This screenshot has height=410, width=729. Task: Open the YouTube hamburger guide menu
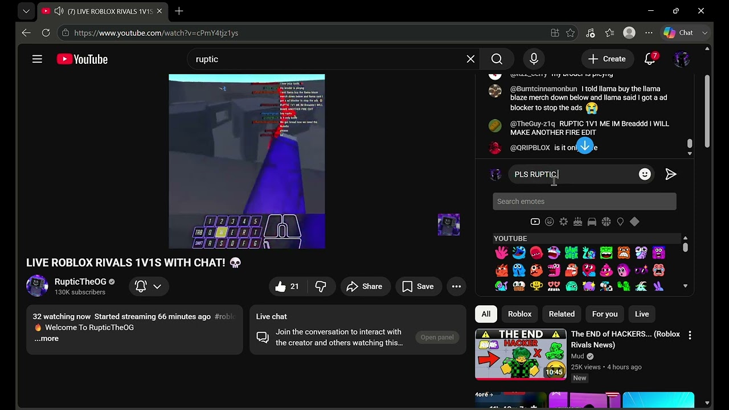click(37, 59)
